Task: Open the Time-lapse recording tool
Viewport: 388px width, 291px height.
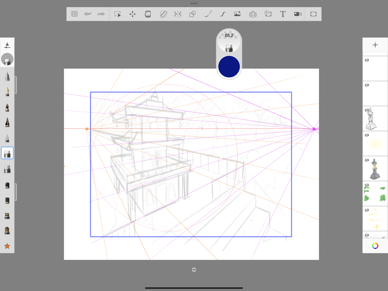Action: pos(268,14)
